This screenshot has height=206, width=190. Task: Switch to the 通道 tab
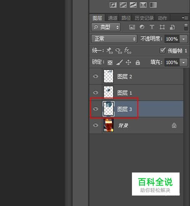click(113, 18)
